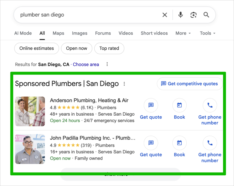Toggle the Open now filter chip

point(76,48)
